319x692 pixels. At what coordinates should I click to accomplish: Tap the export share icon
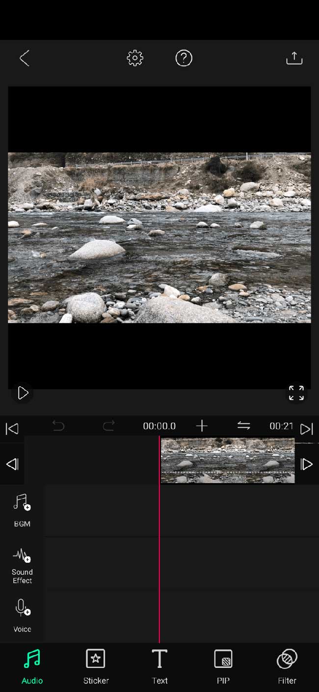[x=294, y=58]
